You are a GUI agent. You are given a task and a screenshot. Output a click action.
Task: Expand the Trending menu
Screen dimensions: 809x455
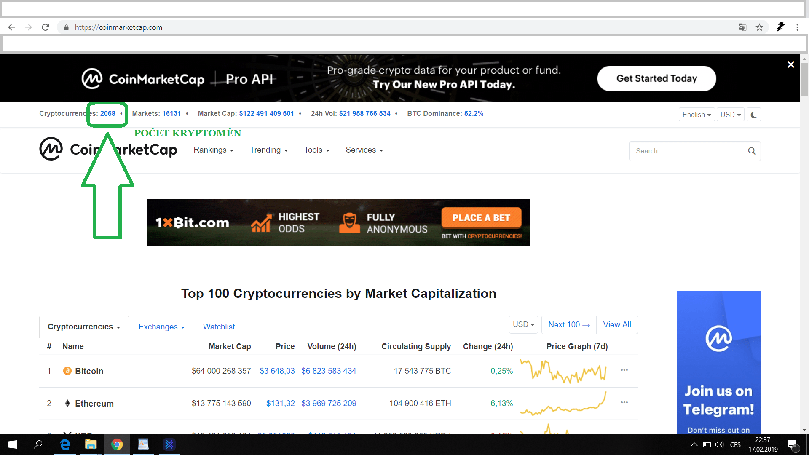coord(269,150)
